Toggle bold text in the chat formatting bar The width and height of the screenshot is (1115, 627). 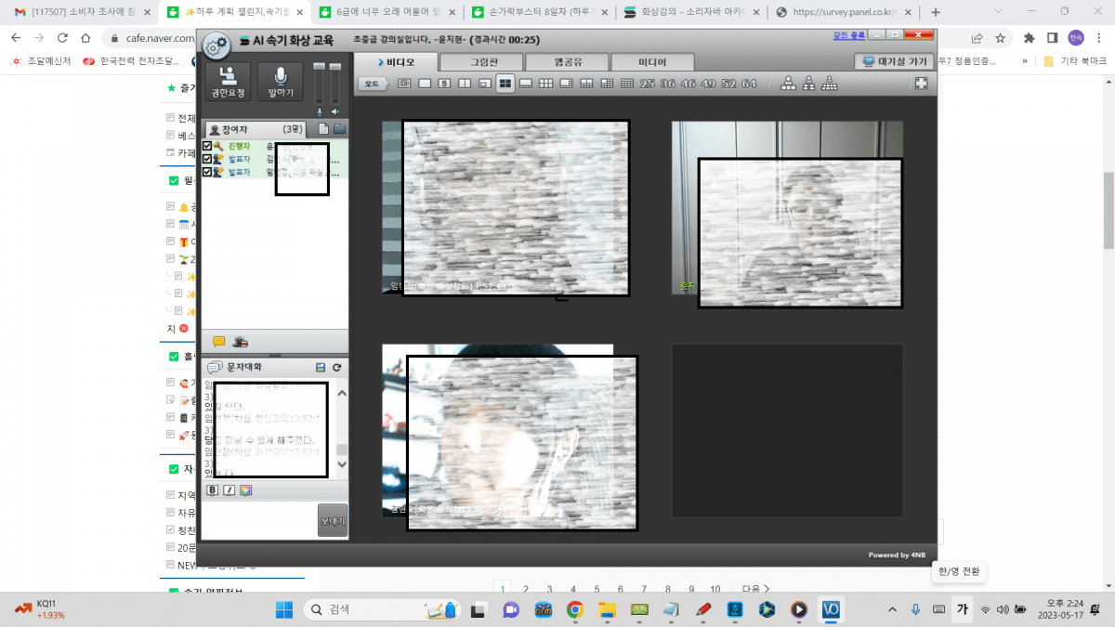coord(213,490)
